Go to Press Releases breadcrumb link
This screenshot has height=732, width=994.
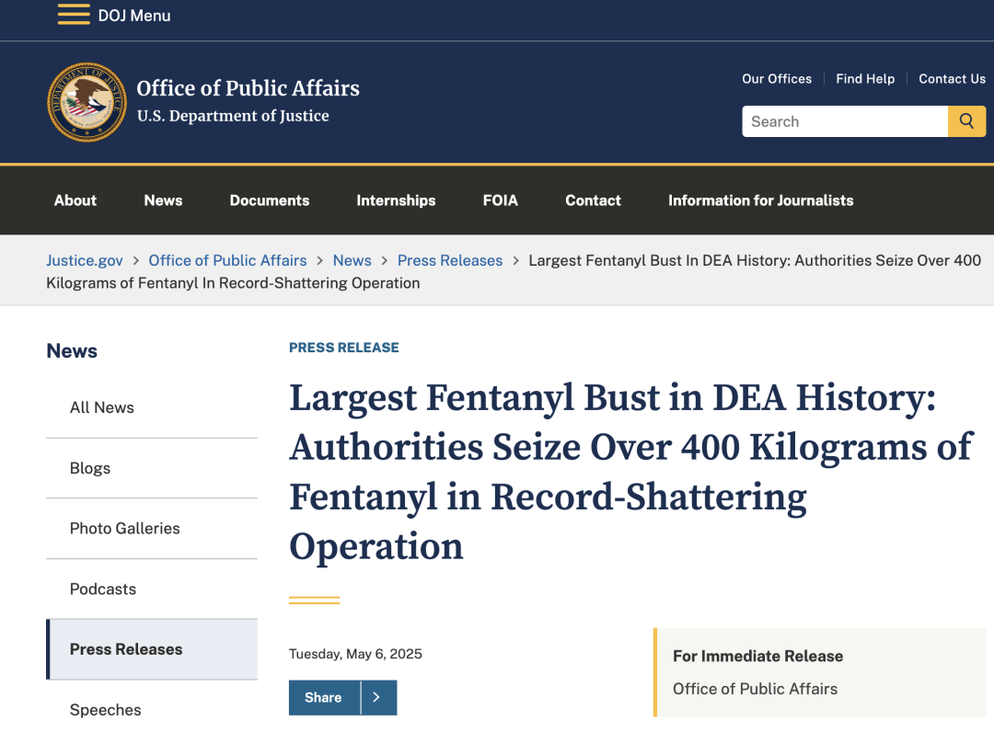(450, 260)
